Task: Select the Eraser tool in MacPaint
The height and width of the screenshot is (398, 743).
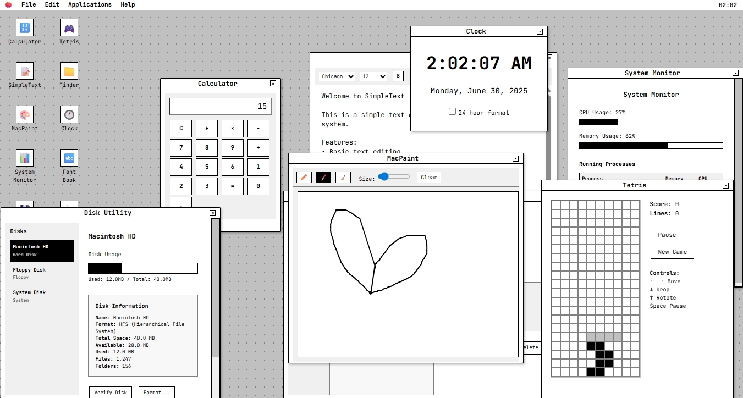Action: pos(343,177)
